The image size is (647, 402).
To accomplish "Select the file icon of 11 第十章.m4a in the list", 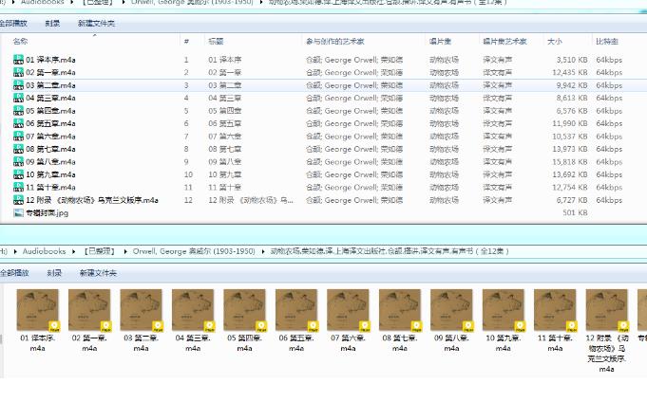I will [x=18, y=187].
